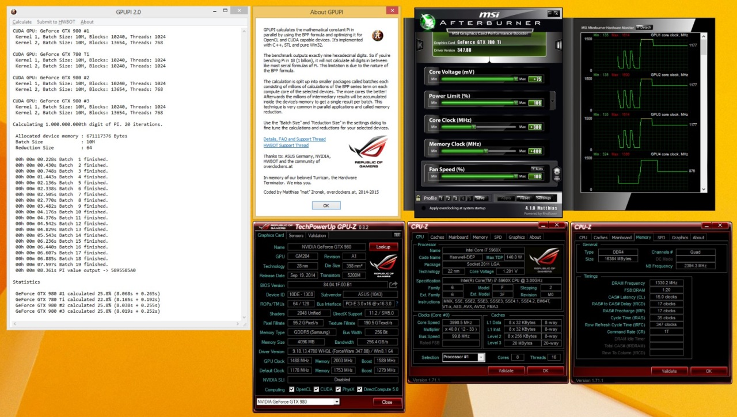Click the Fan Speed value field 100
Viewport: 737px width, 417px height.
(x=535, y=177)
